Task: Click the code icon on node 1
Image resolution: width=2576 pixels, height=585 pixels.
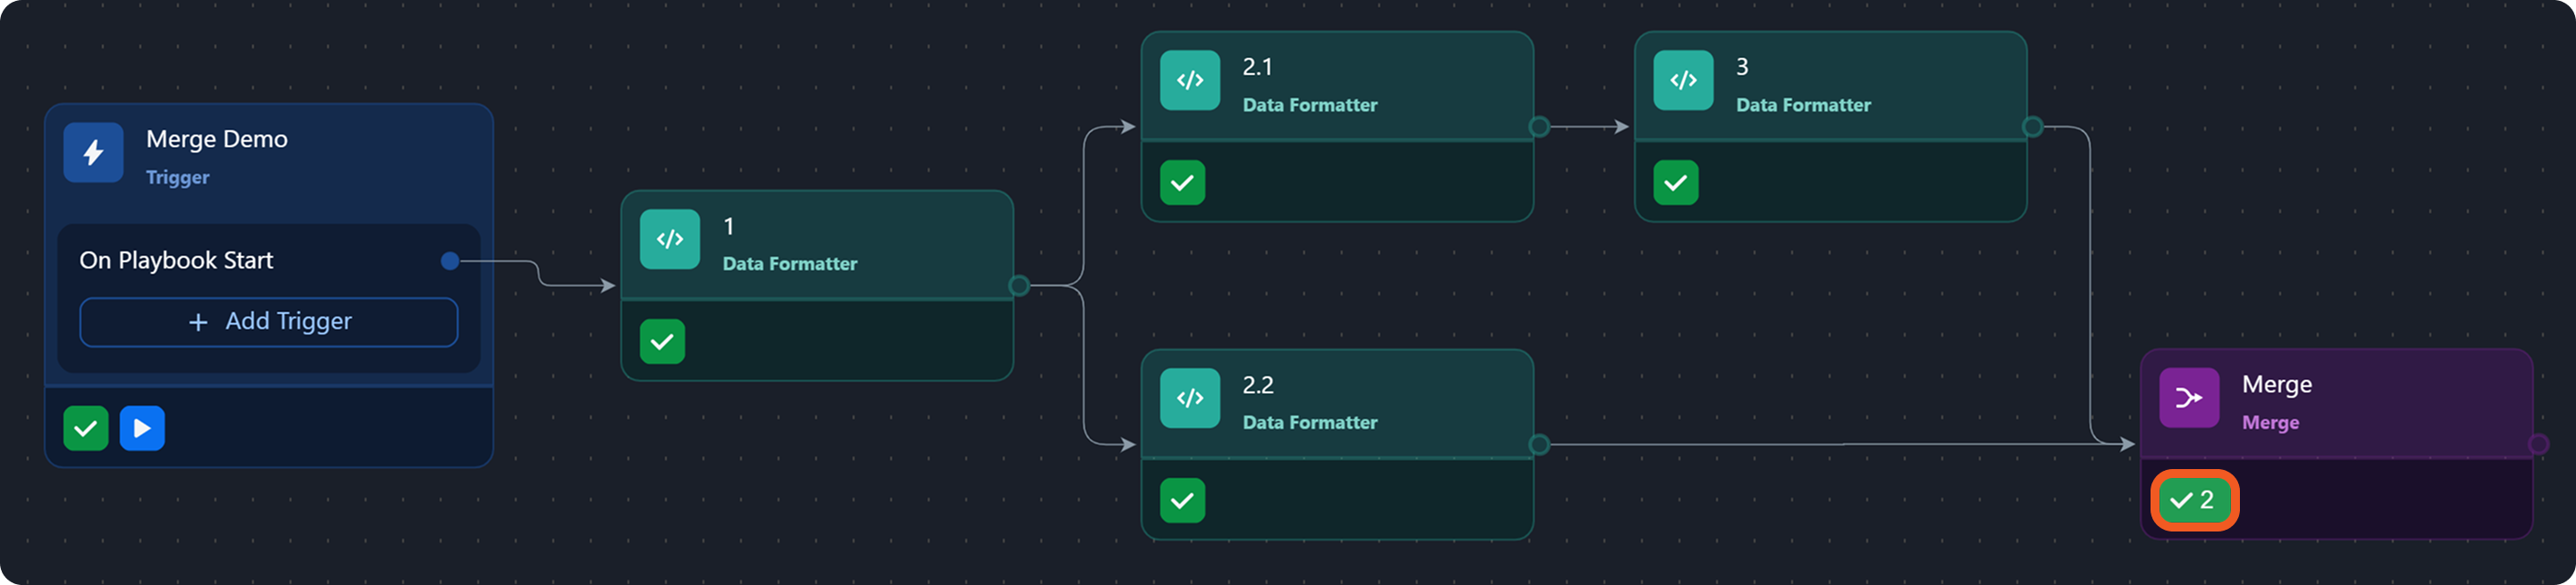Action: [669, 240]
